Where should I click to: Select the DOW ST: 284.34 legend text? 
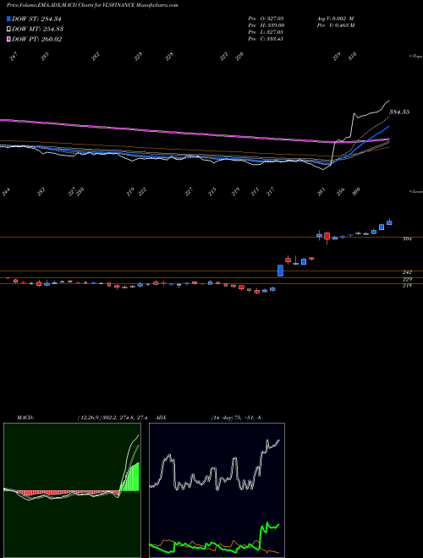coord(36,19)
